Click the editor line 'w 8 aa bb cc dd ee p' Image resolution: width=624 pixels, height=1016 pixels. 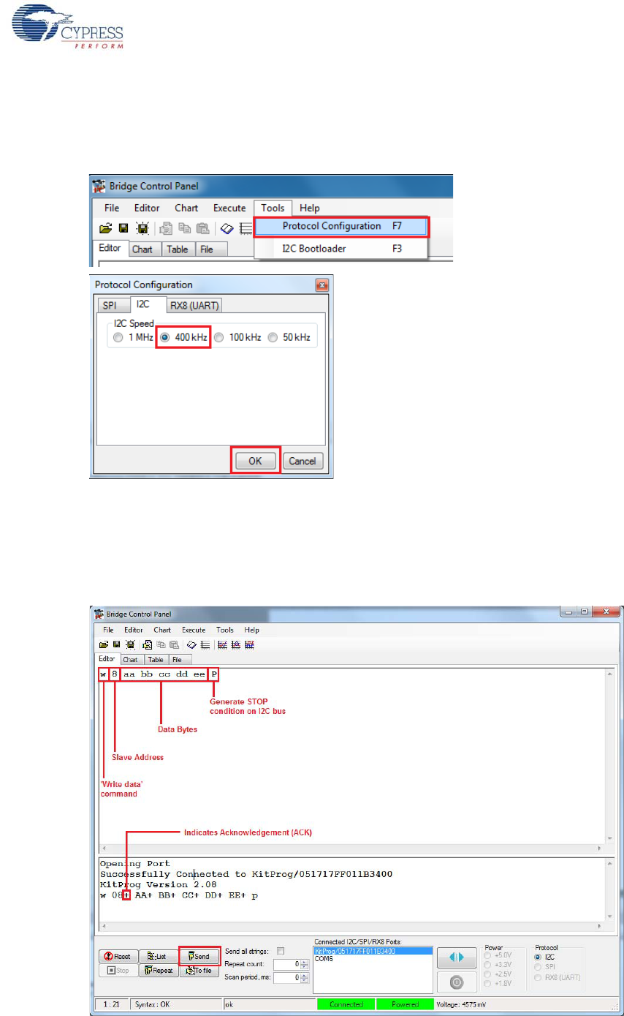pyautogui.click(x=159, y=674)
